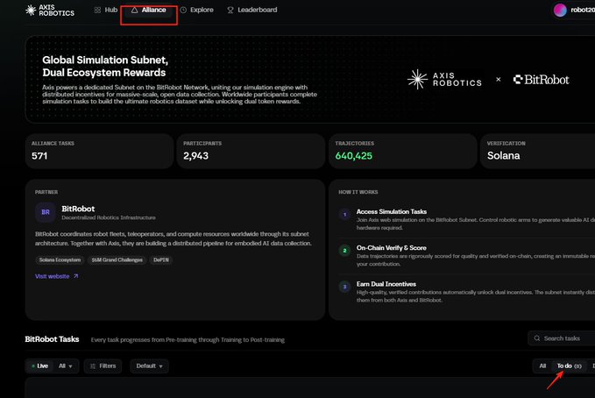Follow the Visit website link

coord(57,276)
